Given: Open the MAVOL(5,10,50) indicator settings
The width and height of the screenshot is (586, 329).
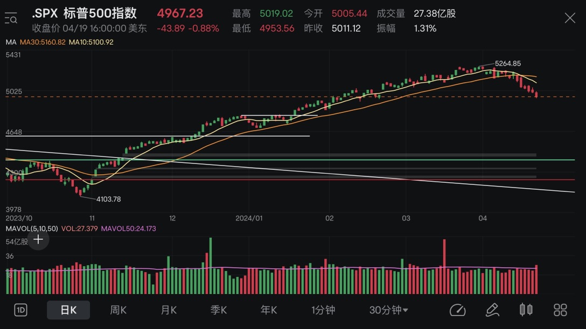Looking at the screenshot, I should pyautogui.click(x=32, y=228).
